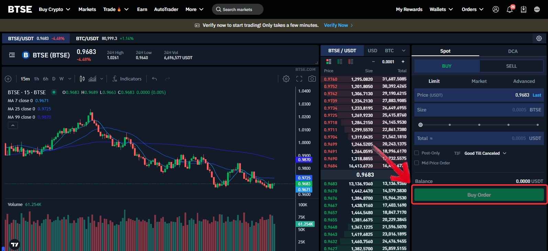Open the Indicators tool

click(127, 79)
